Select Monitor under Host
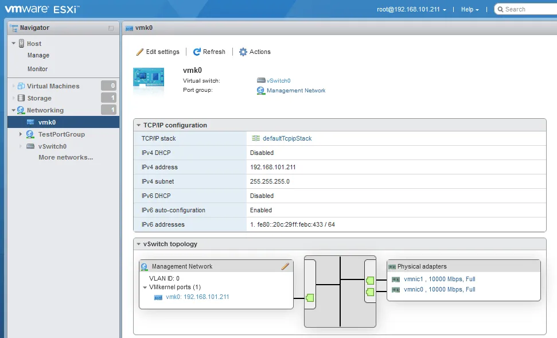 38,69
